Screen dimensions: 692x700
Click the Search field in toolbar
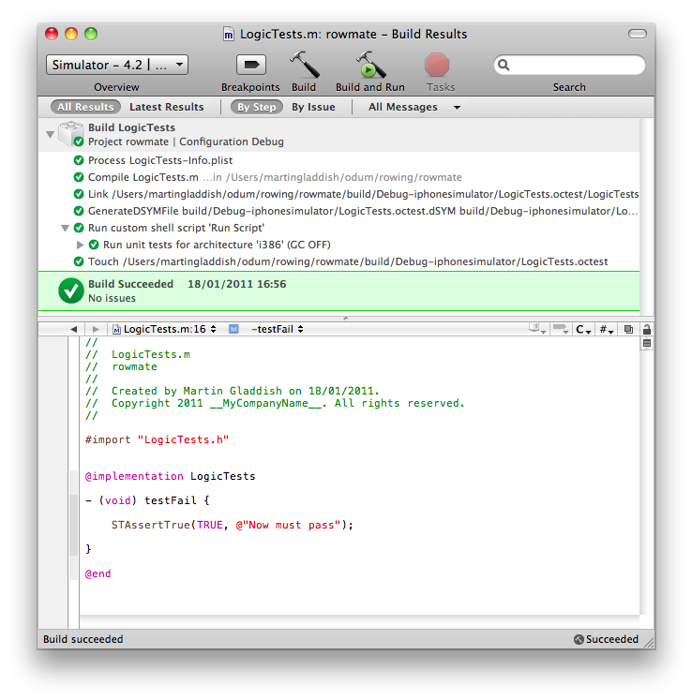pyautogui.click(x=572, y=66)
